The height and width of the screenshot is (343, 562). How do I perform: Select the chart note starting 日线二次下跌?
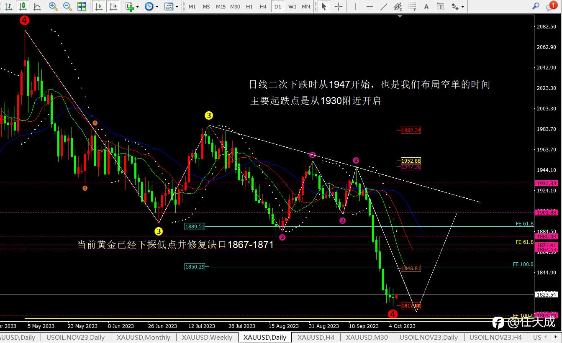[370, 85]
